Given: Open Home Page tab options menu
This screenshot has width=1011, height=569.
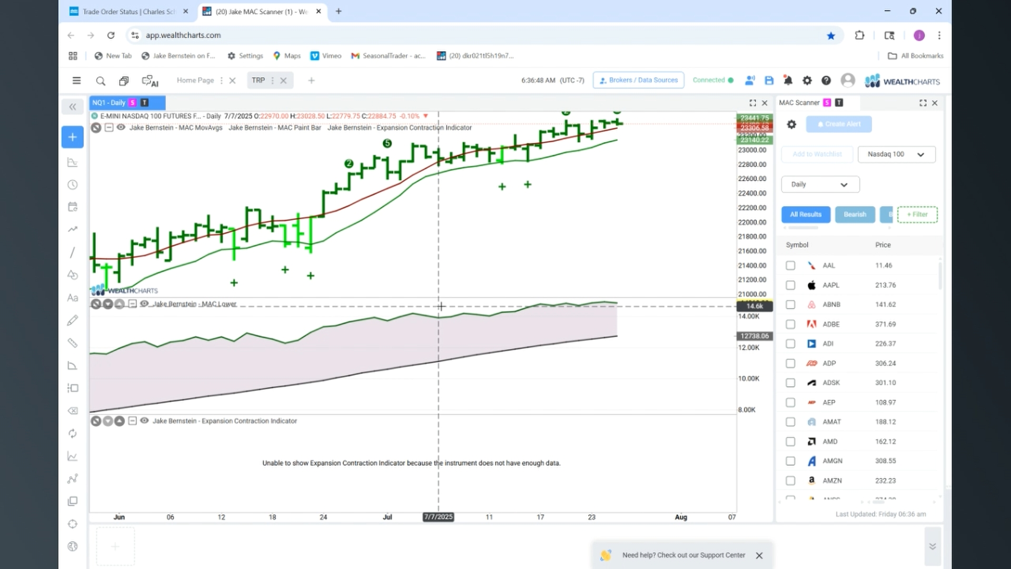Looking at the screenshot, I should pos(221,81).
